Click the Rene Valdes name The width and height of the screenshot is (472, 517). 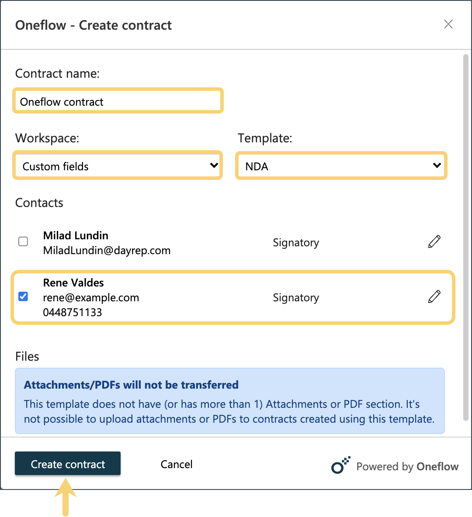coord(73,283)
